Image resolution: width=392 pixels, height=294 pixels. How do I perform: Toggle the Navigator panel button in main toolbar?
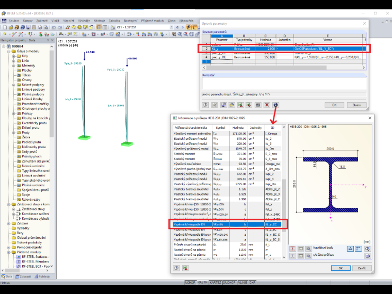(99, 27)
